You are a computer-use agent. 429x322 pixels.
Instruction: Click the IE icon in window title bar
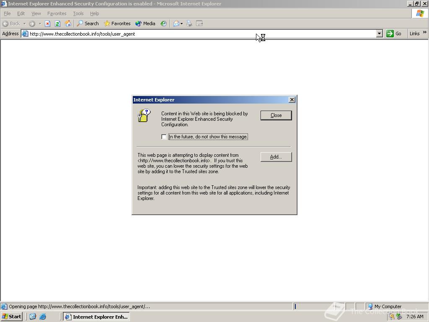pyautogui.click(x=4, y=3)
